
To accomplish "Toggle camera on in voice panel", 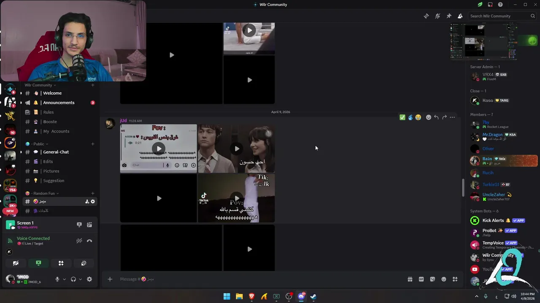I will (16, 263).
